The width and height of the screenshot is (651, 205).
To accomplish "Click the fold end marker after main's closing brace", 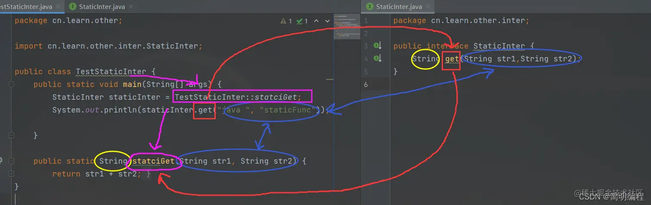I will pos(11,136).
